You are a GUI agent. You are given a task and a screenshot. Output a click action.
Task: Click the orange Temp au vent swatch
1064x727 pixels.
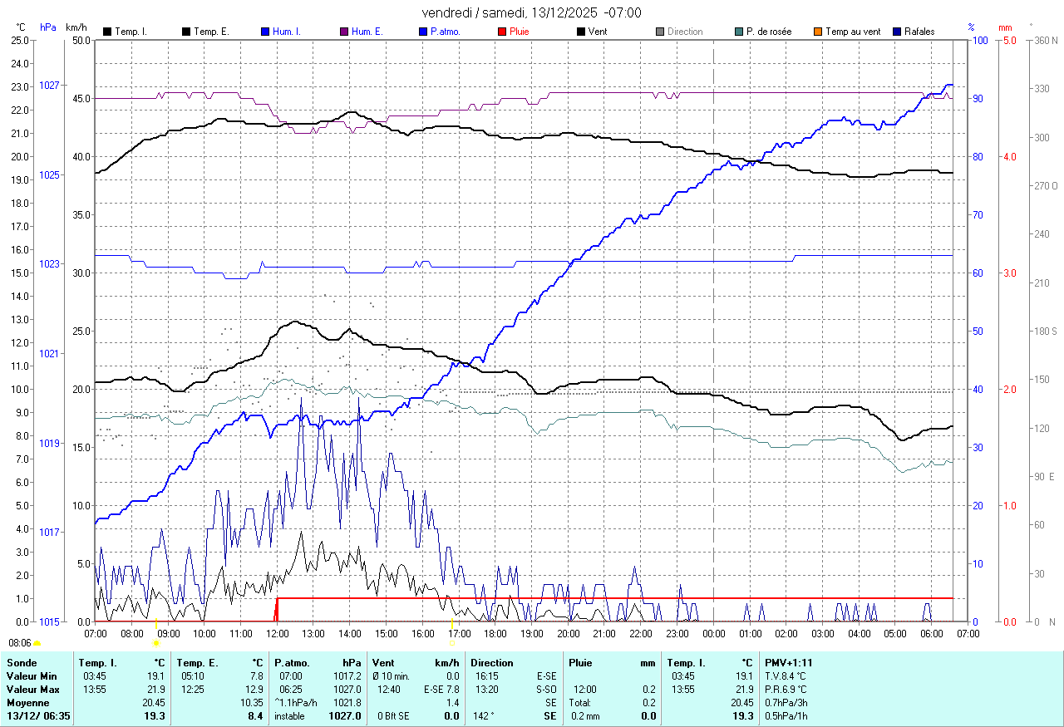pyautogui.click(x=817, y=32)
